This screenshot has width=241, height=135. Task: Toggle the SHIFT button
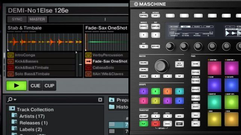[179, 124]
